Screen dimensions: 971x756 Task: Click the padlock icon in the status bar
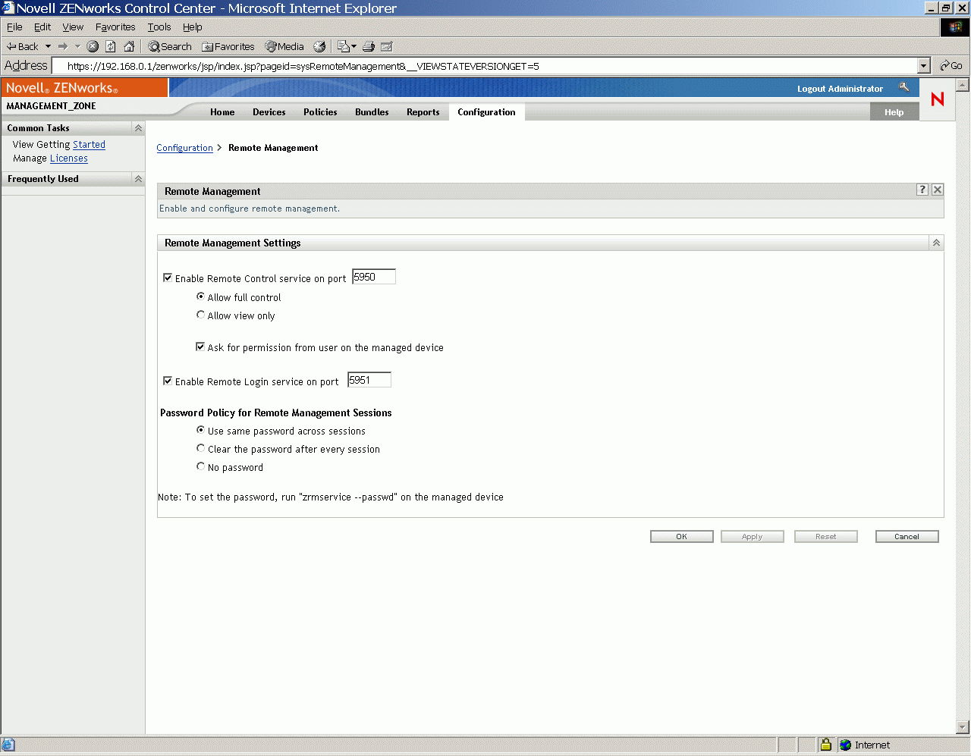(x=825, y=745)
